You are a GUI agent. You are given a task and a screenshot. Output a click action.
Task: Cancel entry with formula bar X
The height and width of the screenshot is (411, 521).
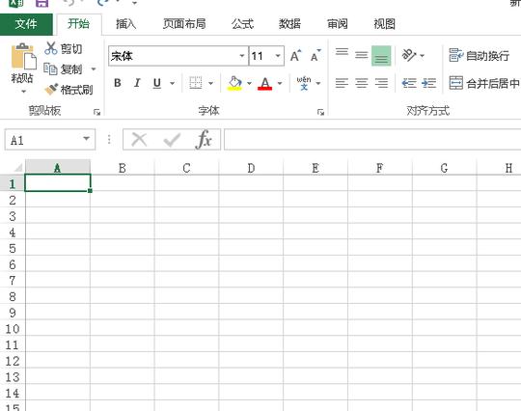coord(139,140)
